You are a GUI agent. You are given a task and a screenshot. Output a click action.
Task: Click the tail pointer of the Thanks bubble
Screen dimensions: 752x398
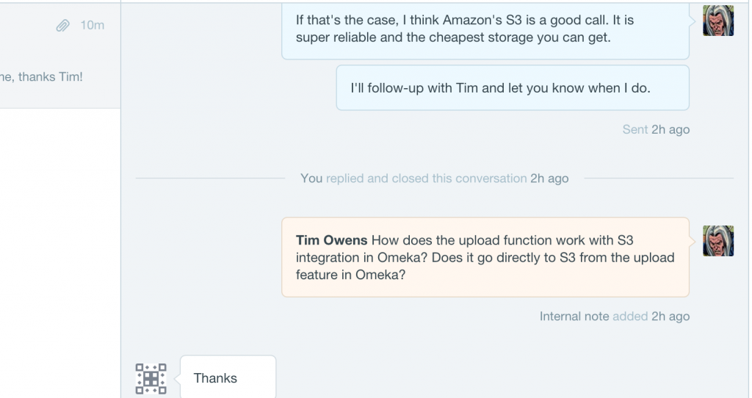click(177, 379)
